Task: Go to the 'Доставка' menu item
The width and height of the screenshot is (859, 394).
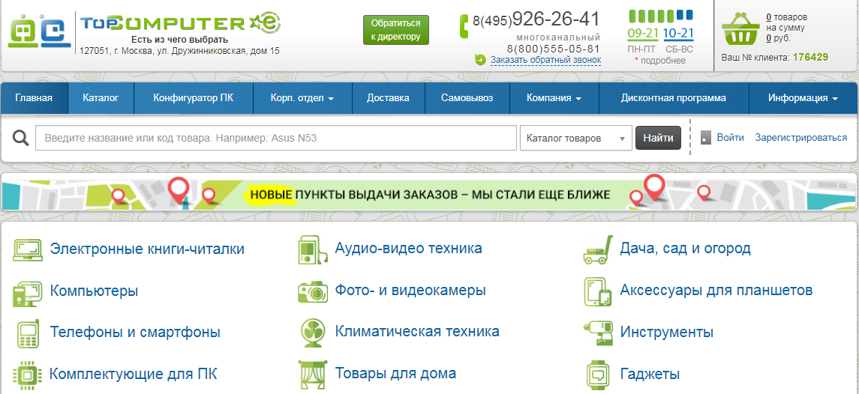Action: click(x=388, y=98)
